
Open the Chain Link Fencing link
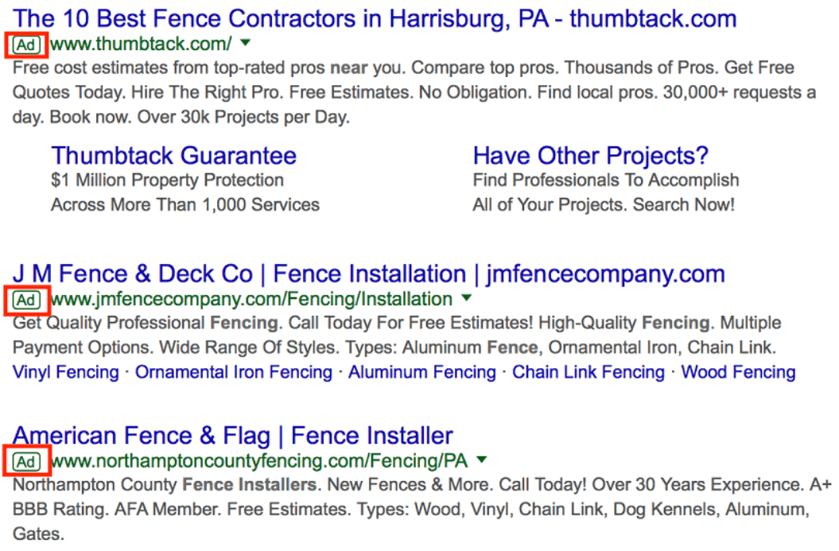point(588,372)
